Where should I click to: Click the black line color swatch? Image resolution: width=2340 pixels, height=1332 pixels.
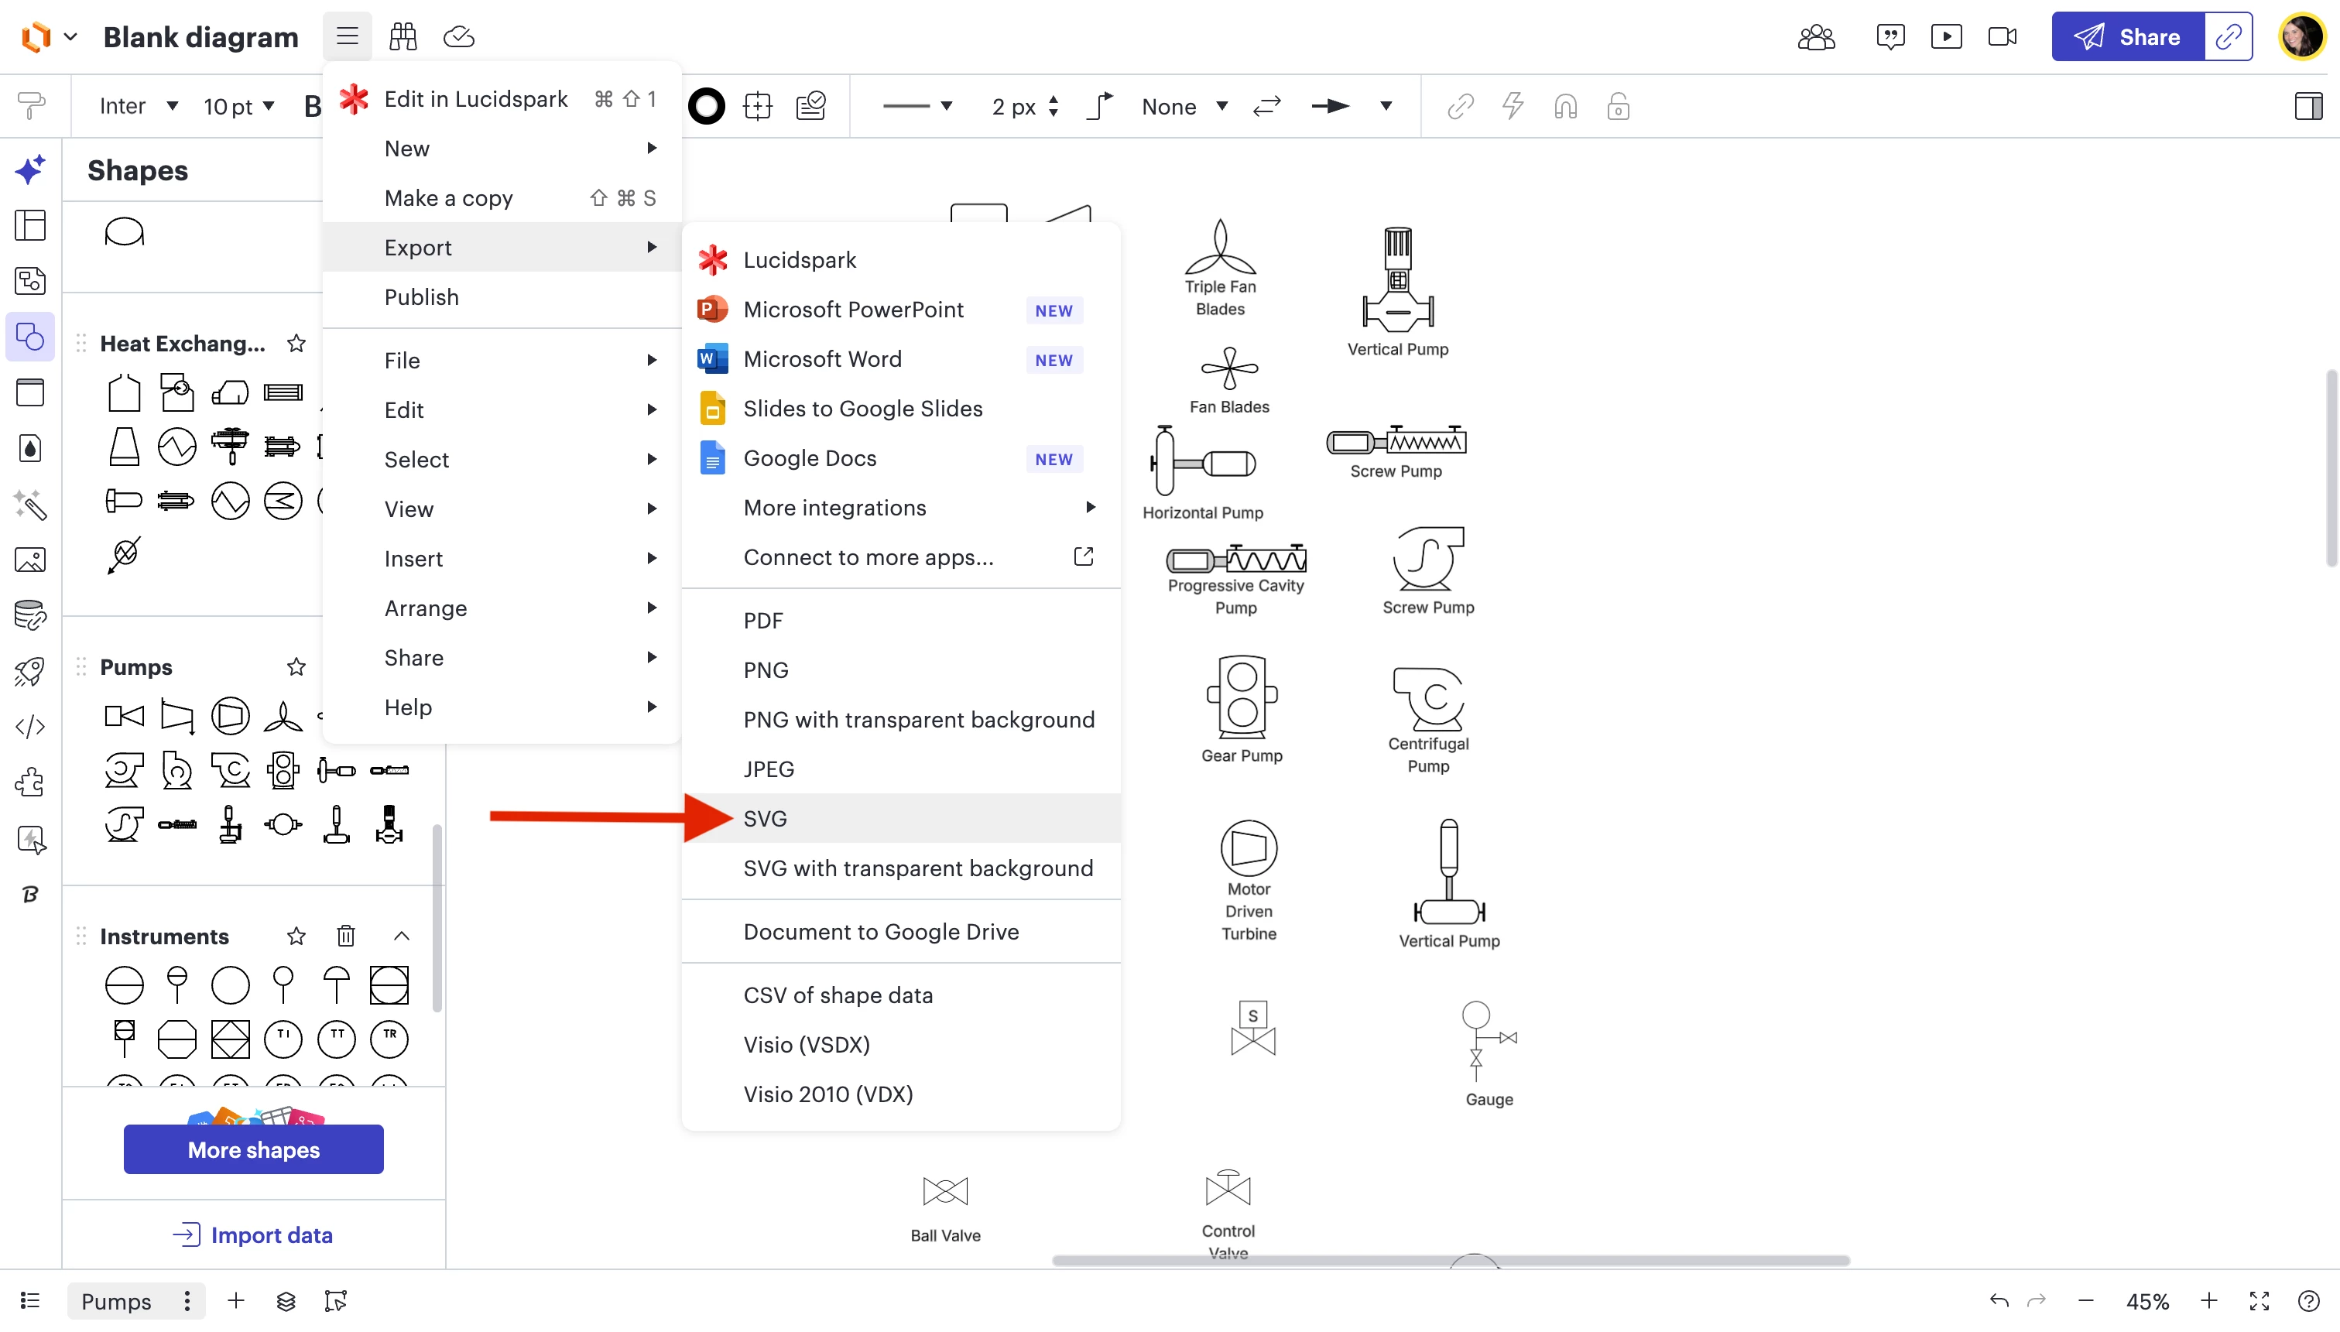tap(706, 106)
